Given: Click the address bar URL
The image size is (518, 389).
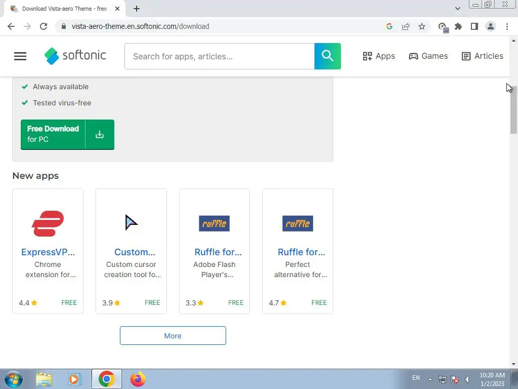Looking at the screenshot, I should tap(141, 26).
